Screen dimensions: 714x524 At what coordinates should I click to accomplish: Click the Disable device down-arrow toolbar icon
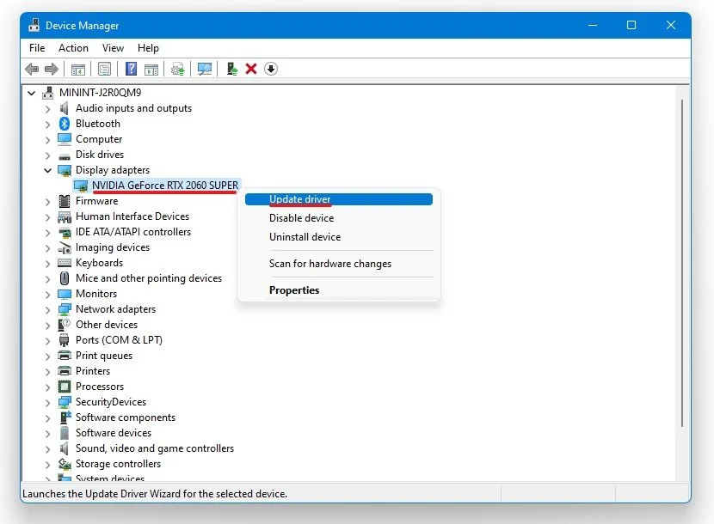[270, 69]
